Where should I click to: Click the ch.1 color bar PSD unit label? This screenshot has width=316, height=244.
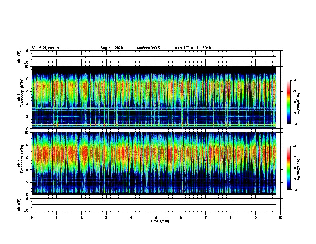[299, 104]
